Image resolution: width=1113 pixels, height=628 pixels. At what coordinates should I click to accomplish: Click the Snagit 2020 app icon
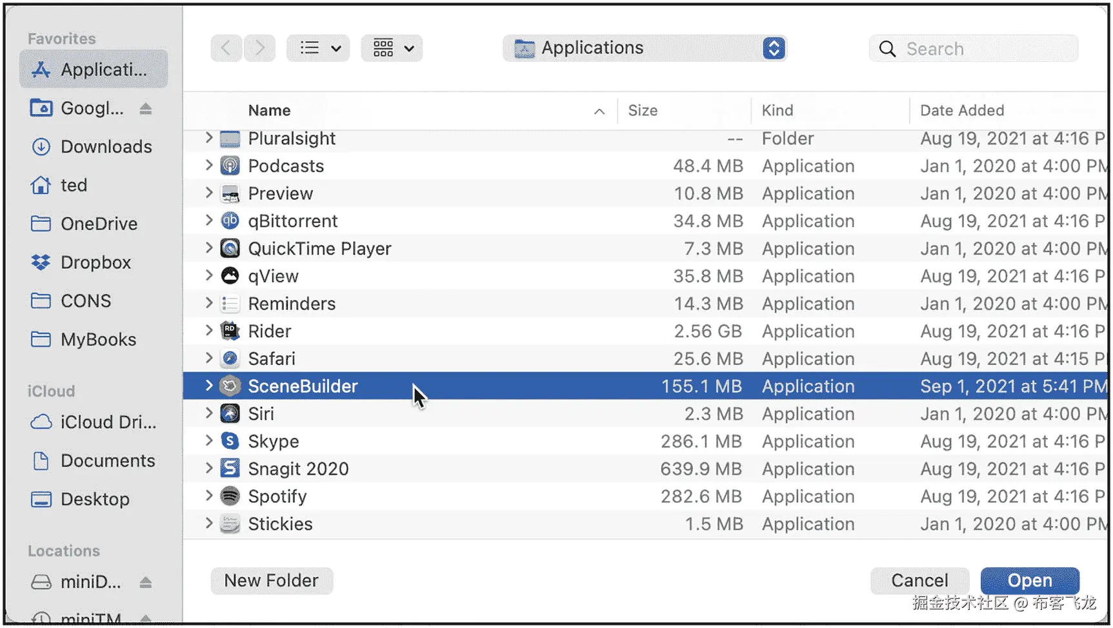point(230,469)
